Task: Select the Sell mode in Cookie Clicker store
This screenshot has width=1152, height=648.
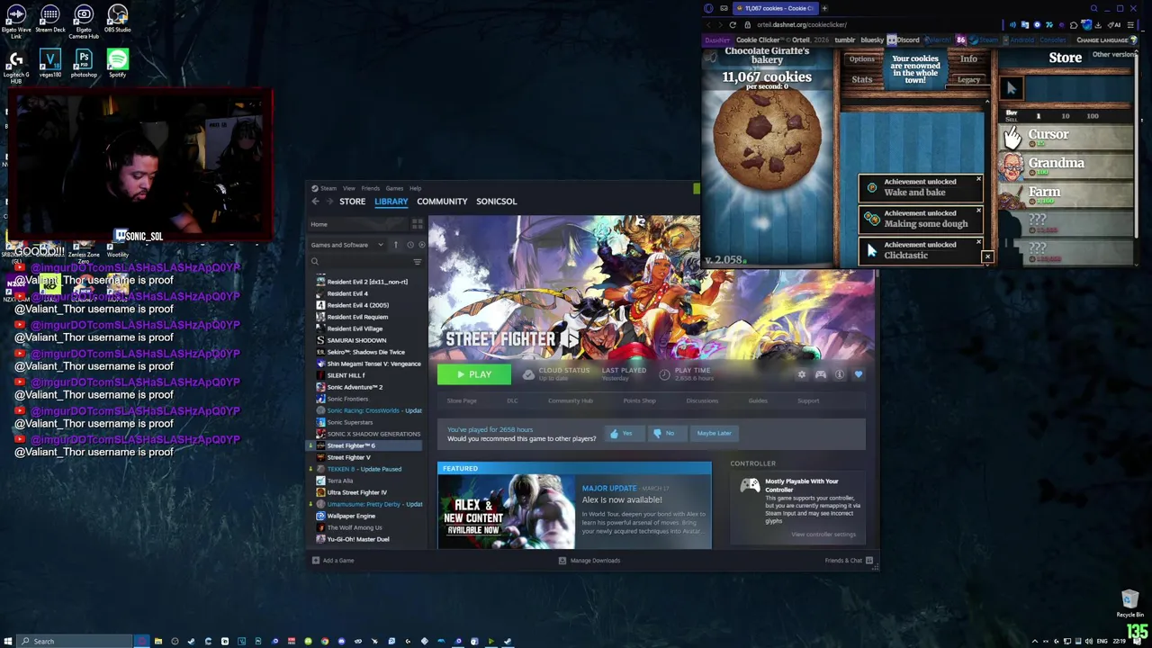Action: (x=1012, y=120)
